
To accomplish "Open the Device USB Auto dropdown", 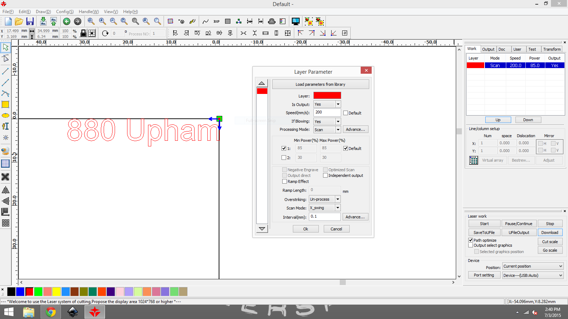I will click(533, 275).
